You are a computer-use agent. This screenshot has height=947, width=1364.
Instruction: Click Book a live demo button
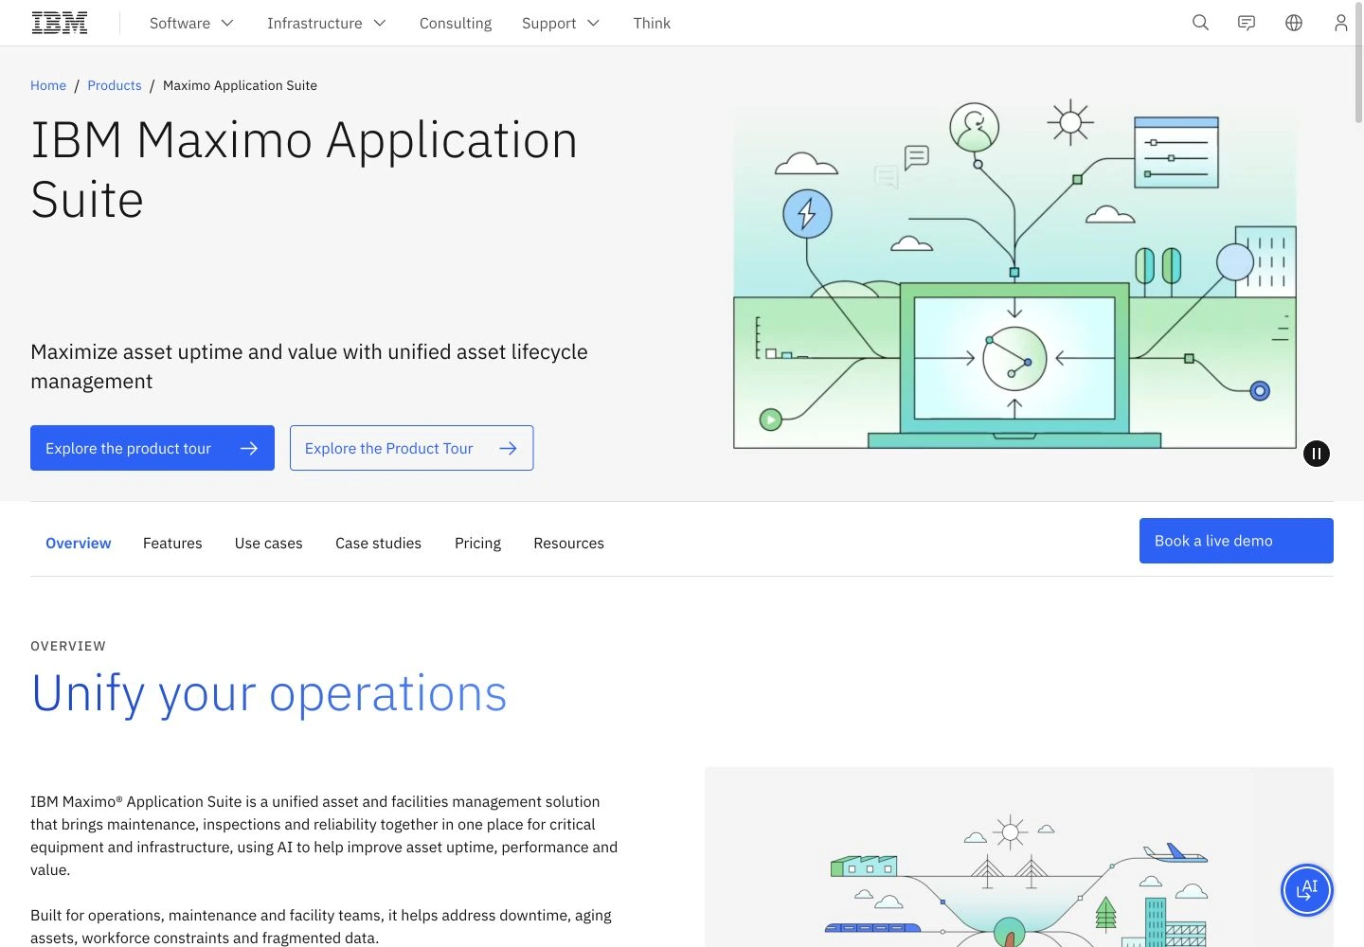[x=1236, y=541]
